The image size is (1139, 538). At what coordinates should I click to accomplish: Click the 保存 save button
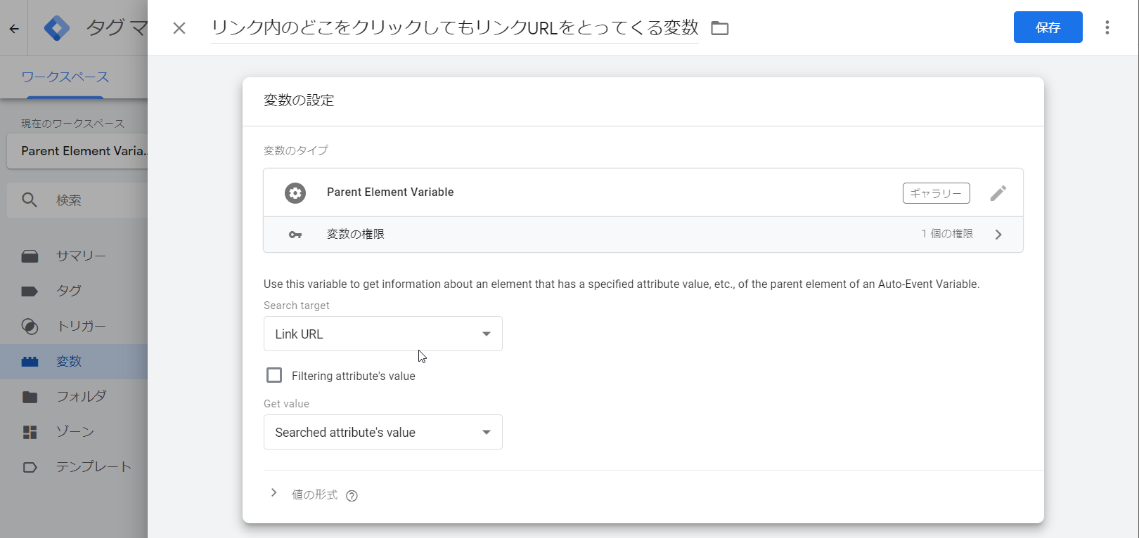(1048, 27)
